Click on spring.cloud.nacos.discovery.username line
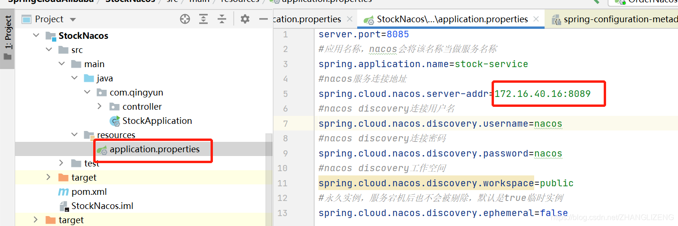 440,124
